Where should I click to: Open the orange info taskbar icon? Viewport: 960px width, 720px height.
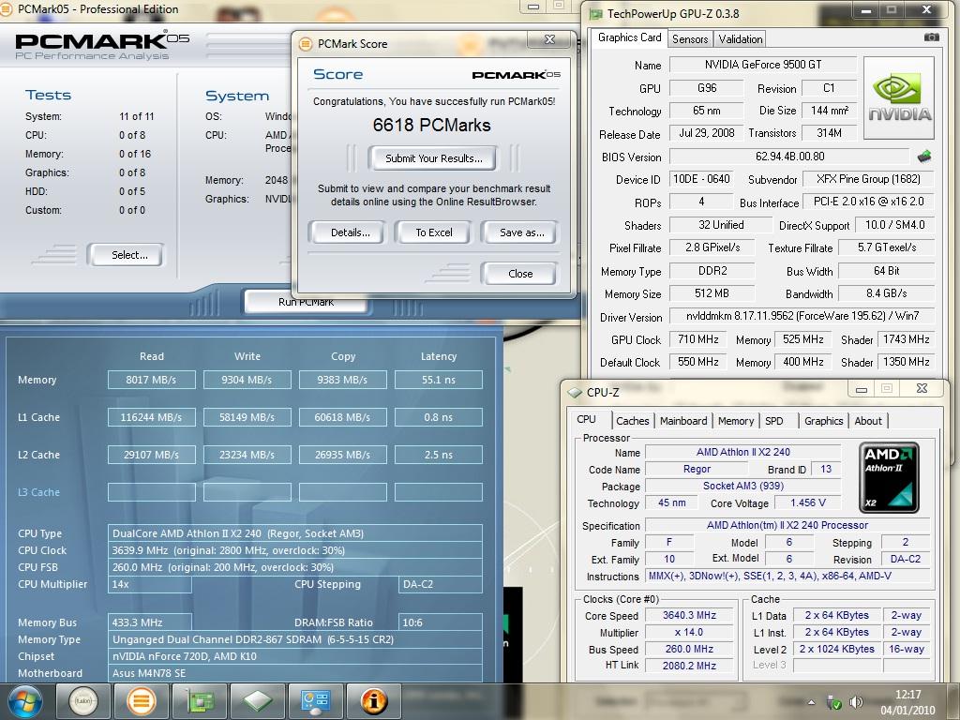tap(374, 701)
